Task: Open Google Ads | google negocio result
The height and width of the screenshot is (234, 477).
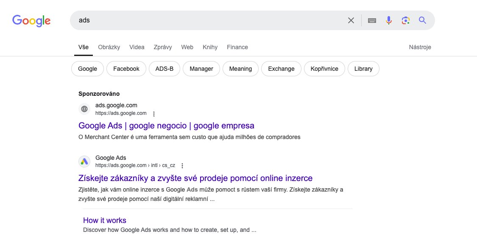Action: click(x=166, y=125)
